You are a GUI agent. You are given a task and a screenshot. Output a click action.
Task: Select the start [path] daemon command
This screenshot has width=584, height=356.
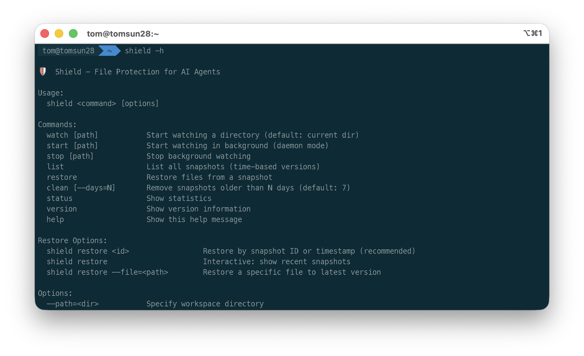click(x=72, y=145)
